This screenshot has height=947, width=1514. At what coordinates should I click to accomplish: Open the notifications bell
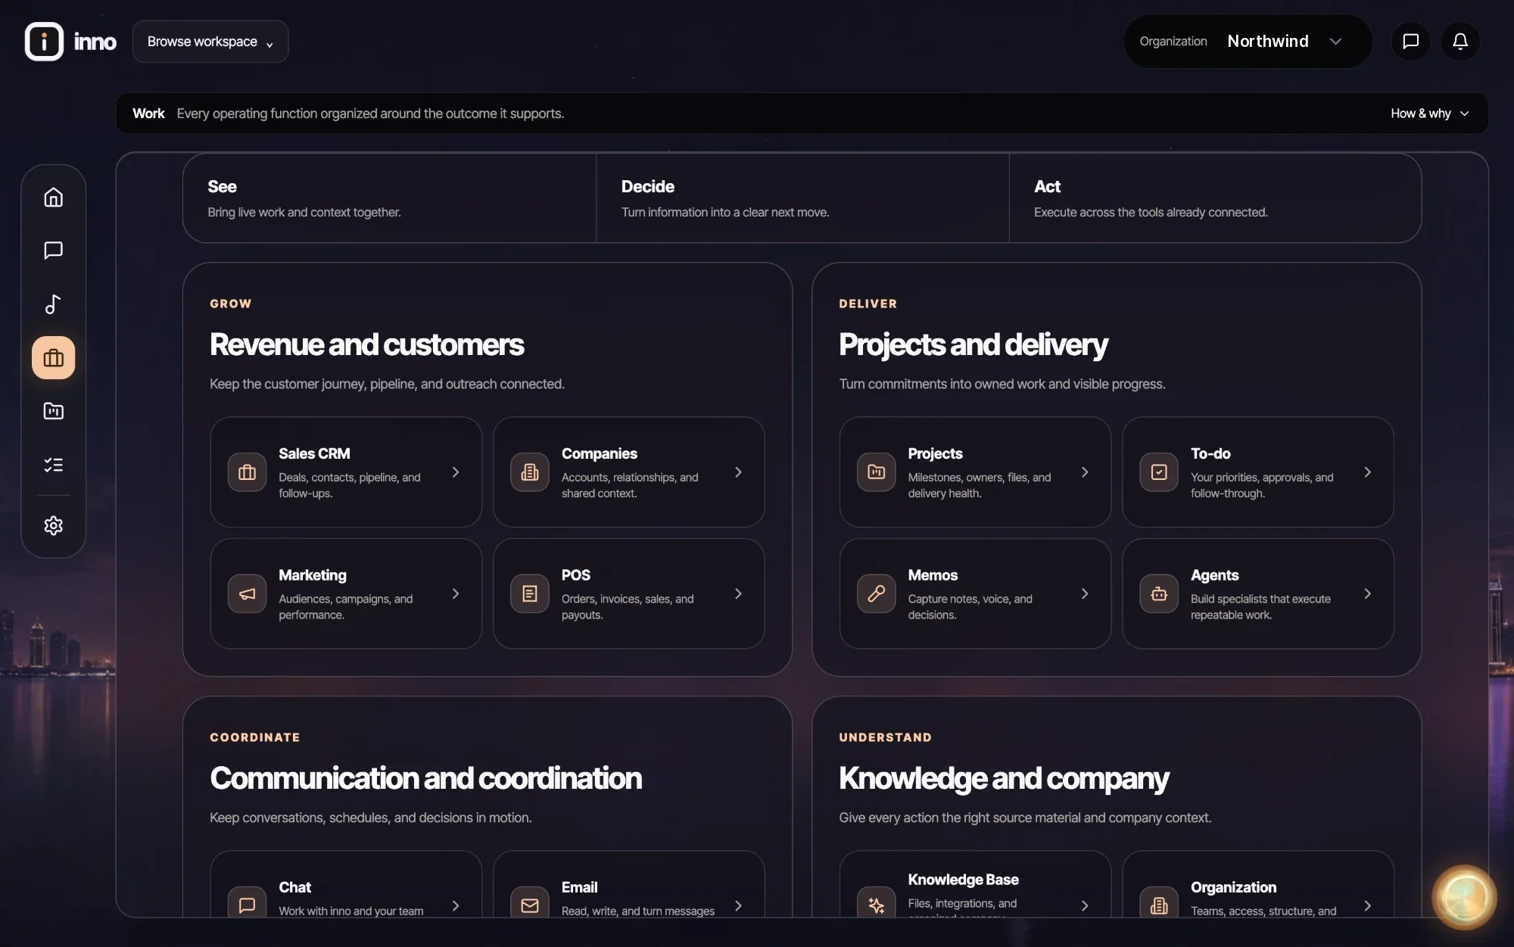click(1460, 41)
